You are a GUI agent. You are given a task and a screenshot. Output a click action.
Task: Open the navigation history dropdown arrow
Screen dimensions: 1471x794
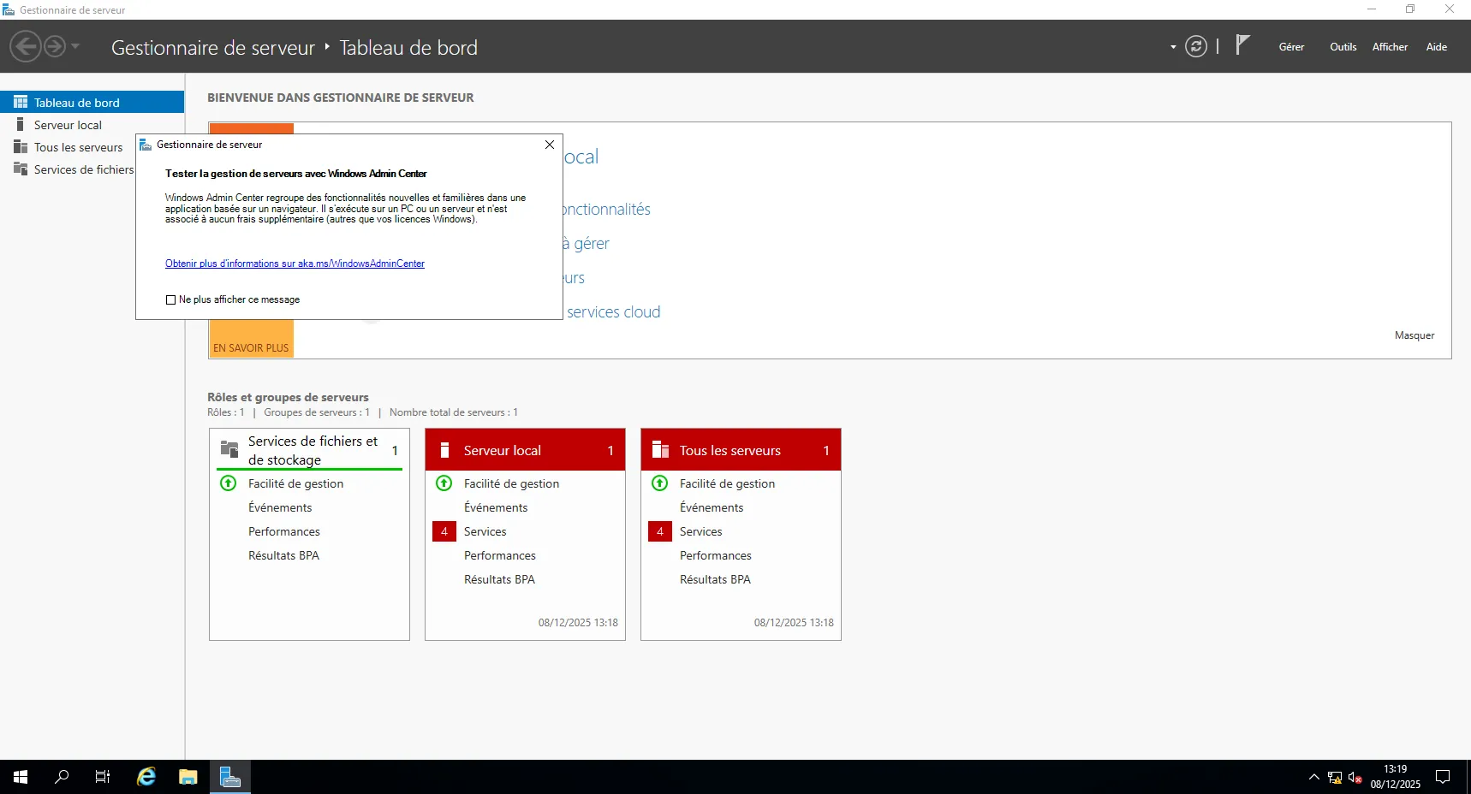tap(75, 46)
